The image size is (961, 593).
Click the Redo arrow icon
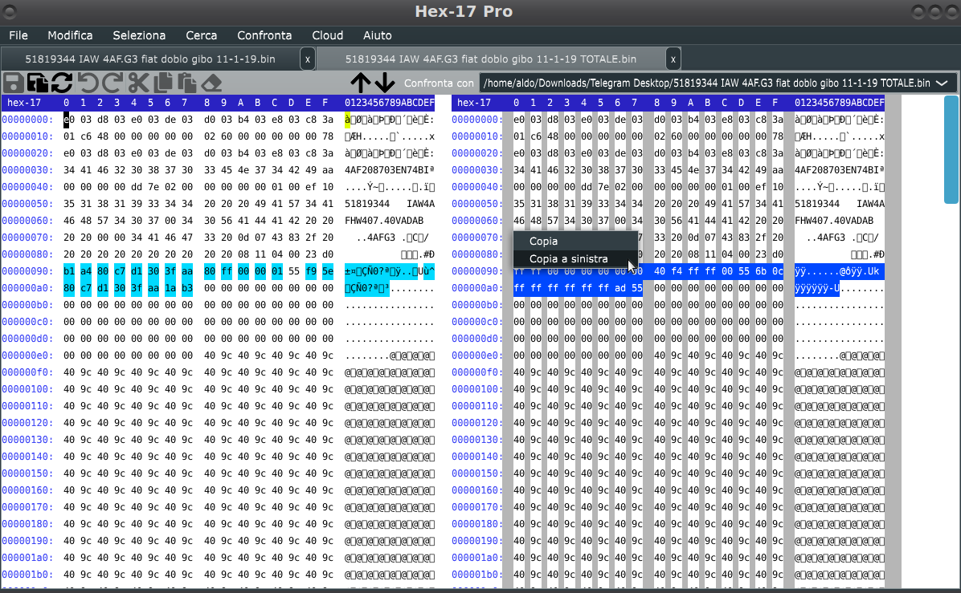point(112,83)
